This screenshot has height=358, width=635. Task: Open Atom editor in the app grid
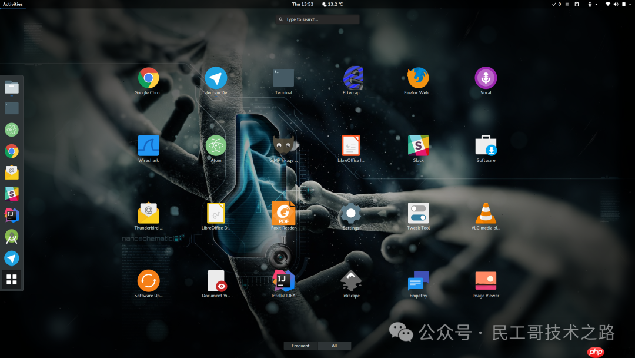pyautogui.click(x=216, y=145)
